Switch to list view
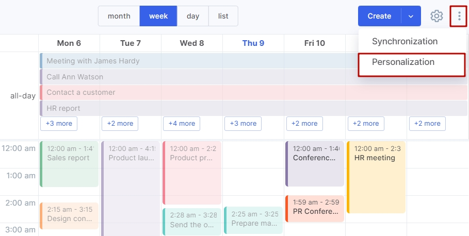 tap(223, 16)
